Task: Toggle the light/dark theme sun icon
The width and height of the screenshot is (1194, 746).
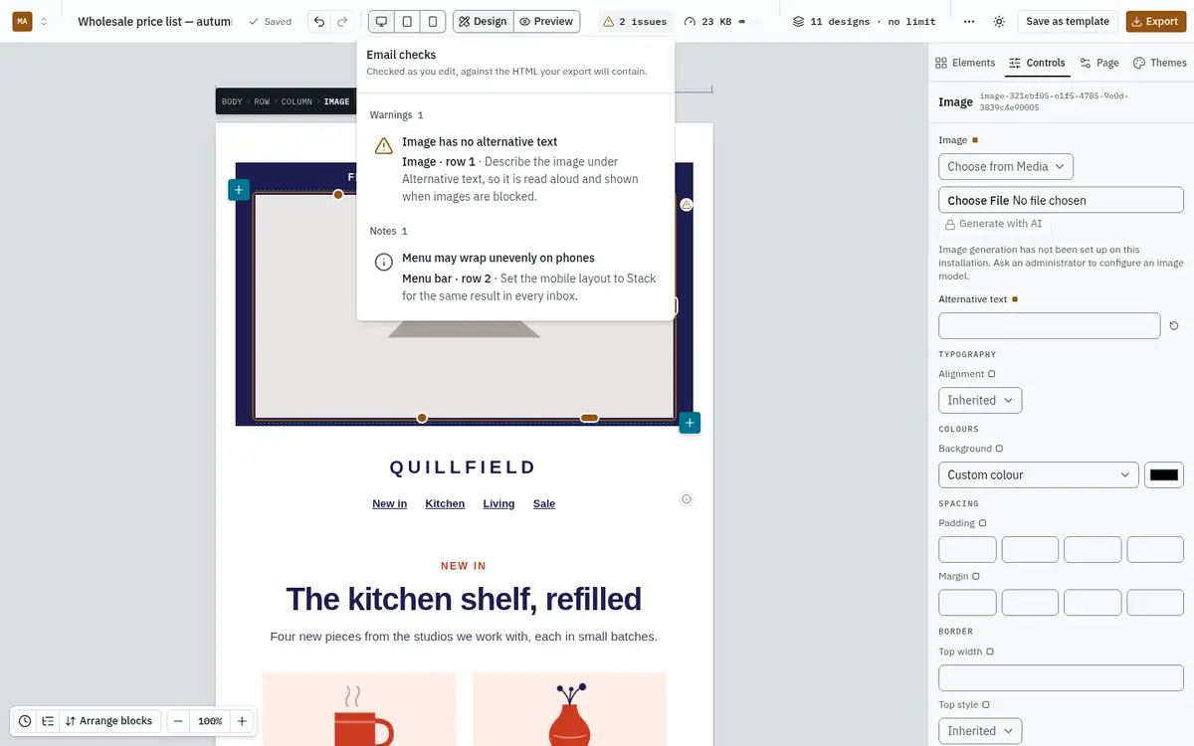Action: click(x=999, y=21)
